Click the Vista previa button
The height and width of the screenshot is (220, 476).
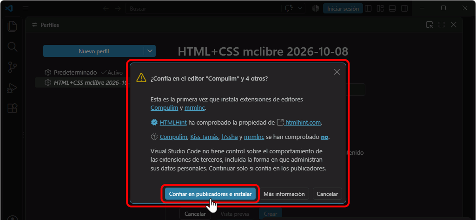coord(235,214)
